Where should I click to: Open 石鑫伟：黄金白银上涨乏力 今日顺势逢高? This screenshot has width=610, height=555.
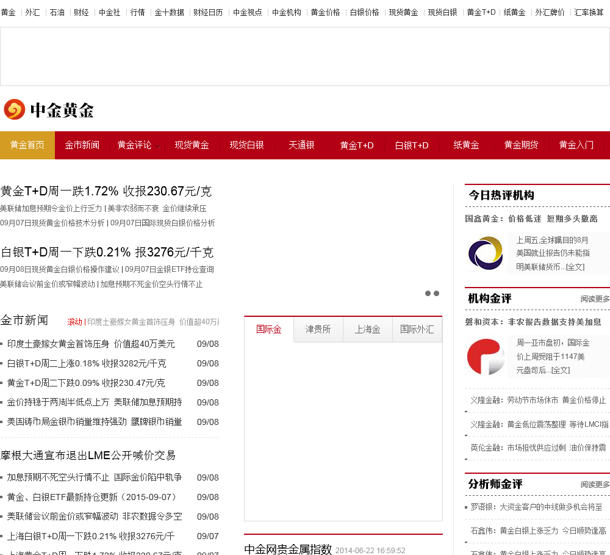[x=539, y=531]
